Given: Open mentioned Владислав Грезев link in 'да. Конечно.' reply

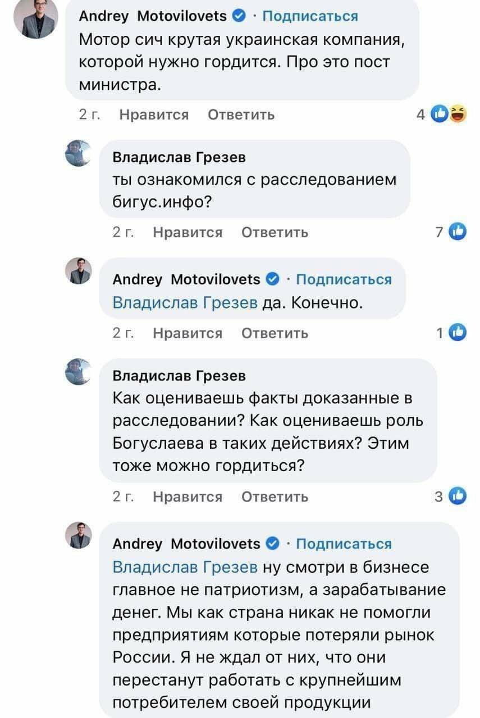Looking at the screenshot, I should (x=185, y=303).
